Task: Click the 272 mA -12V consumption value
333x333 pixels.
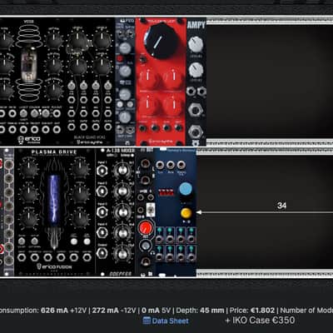Action: click(x=114, y=311)
